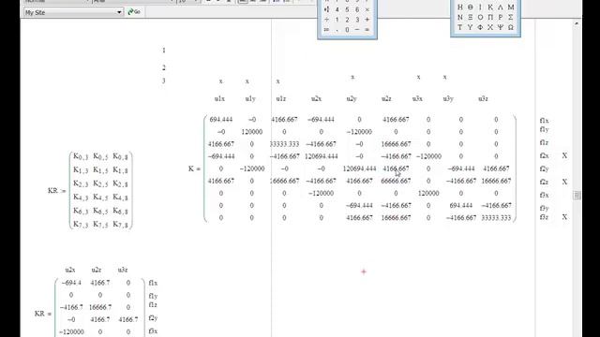
Task: Insert Greek capital Rho
Action: pyautogui.click(x=500, y=17)
